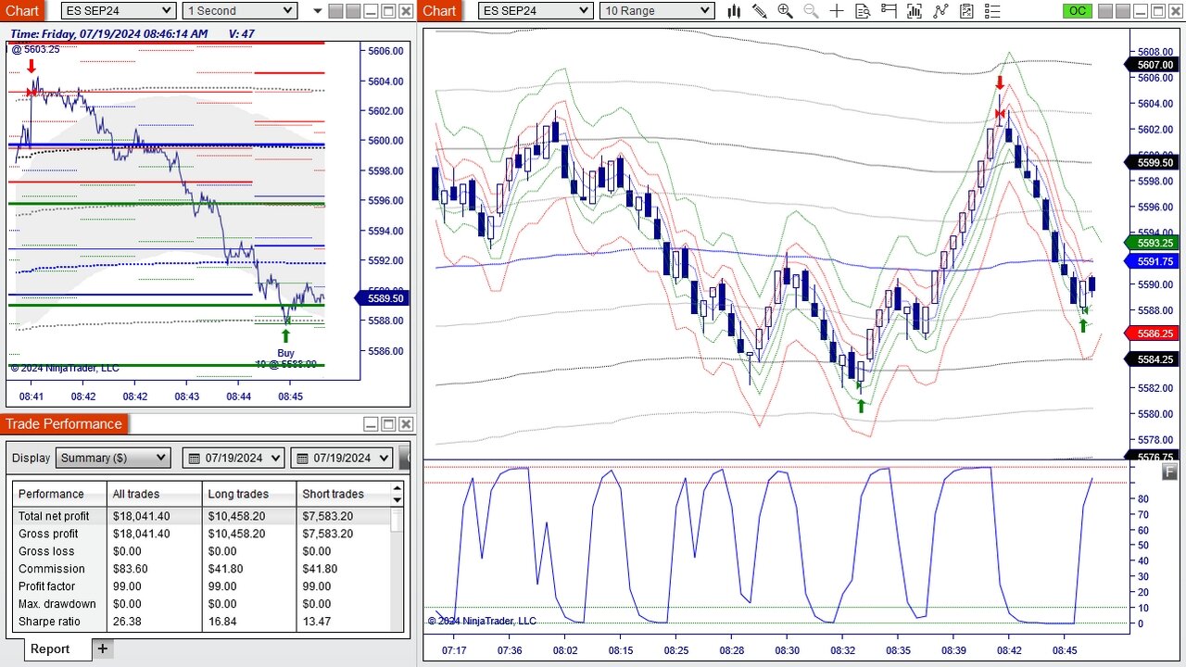
Task: Open the chart properties list icon
Action: (x=992, y=11)
